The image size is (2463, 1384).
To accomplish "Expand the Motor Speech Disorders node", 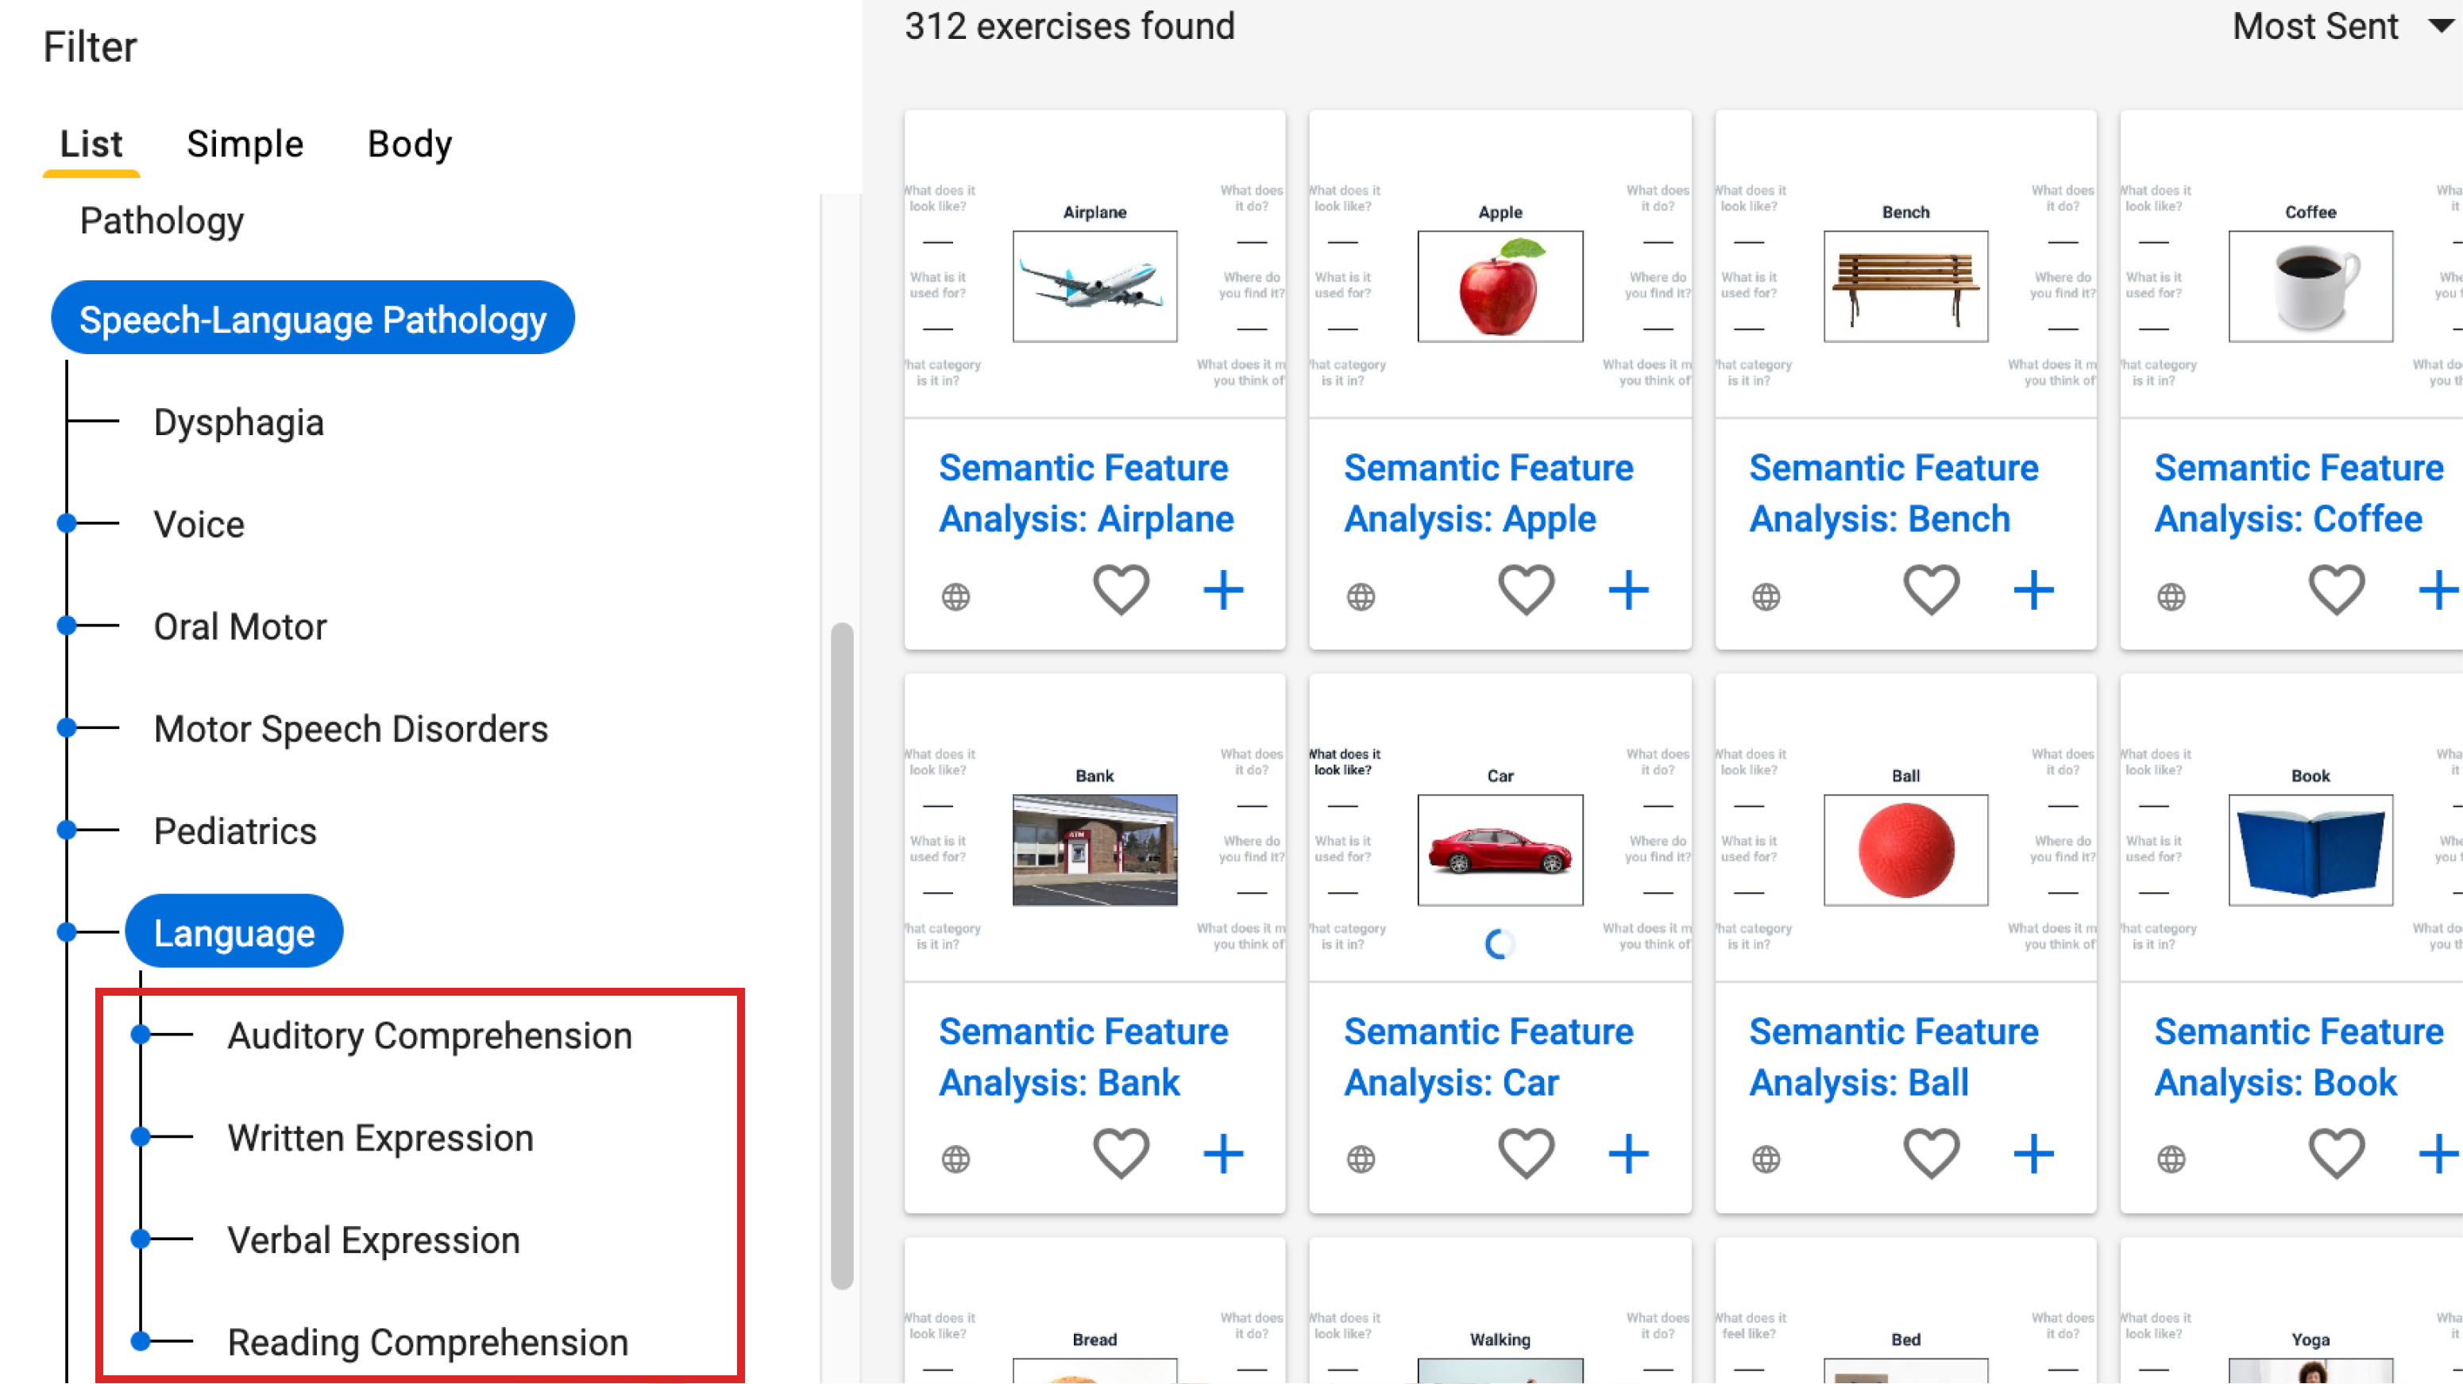I will [x=67, y=728].
